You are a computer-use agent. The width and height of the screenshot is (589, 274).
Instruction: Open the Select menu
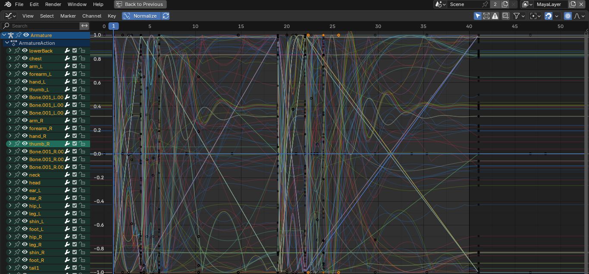47,16
